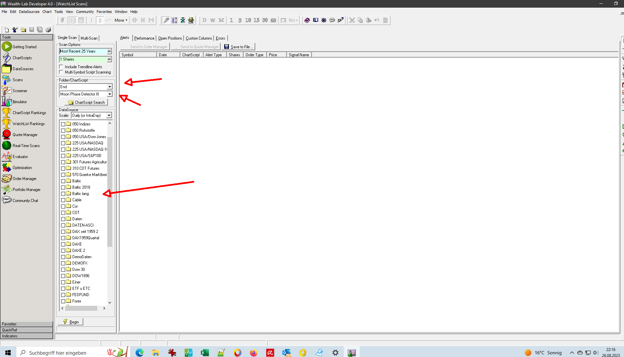Click the print toolbar icon
This screenshot has height=357, width=624.
pyautogui.click(x=48, y=30)
